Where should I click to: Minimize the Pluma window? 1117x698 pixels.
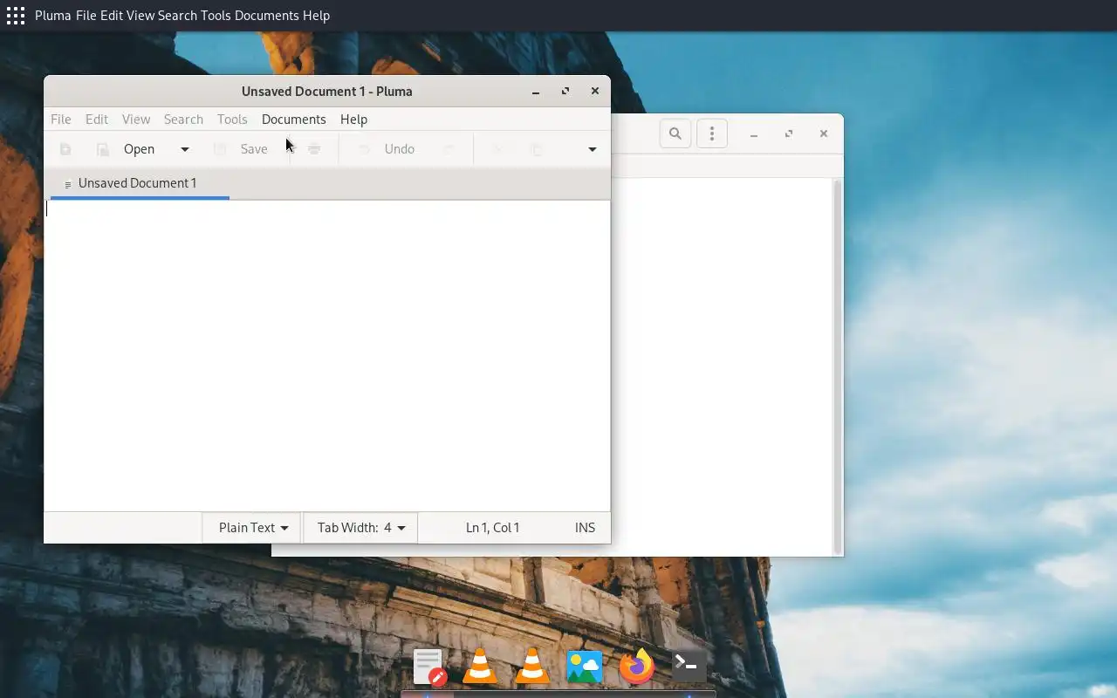536,92
